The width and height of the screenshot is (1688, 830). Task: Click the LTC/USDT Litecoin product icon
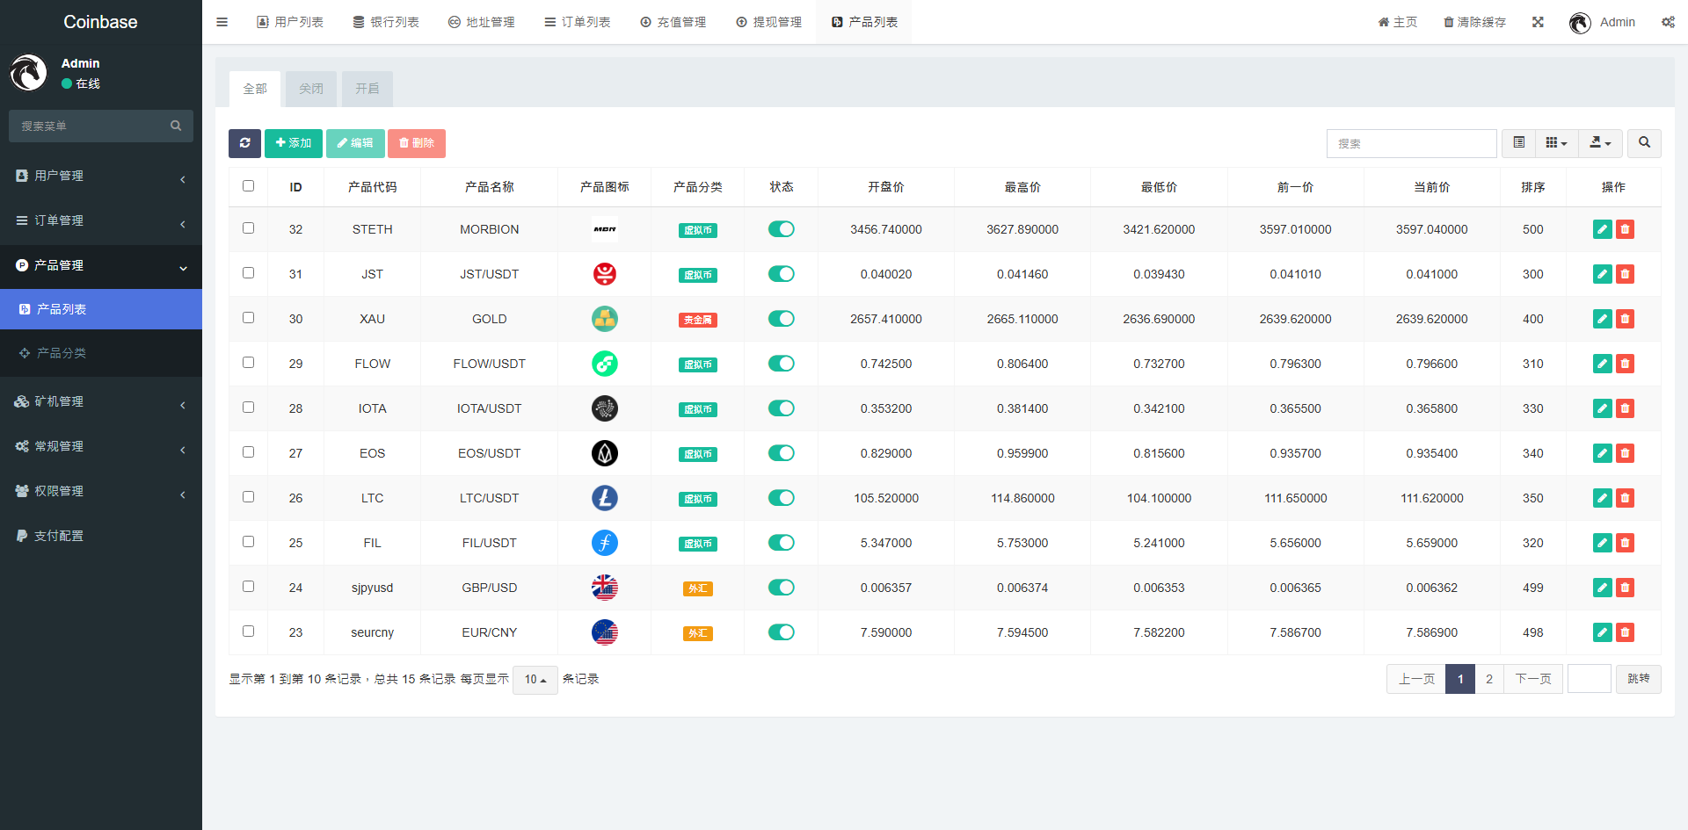(x=605, y=498)
